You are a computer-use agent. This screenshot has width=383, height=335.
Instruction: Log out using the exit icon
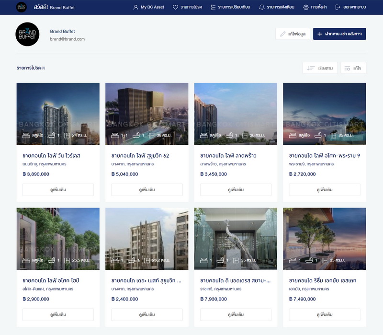click(x=350, y=7)
